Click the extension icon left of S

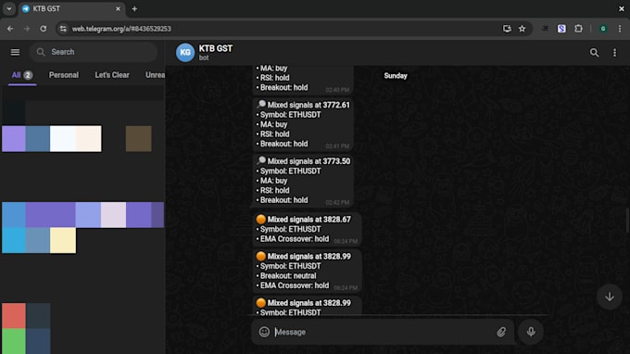tap(545, 29)
